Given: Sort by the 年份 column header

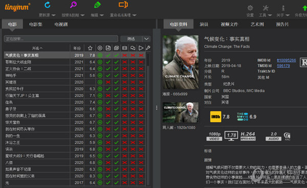Looking at the screenshot, I should [x=77, y=48].
